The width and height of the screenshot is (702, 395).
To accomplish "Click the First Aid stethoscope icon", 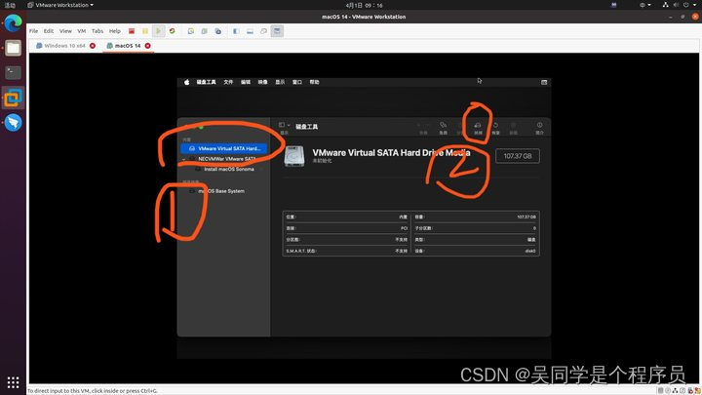I will tap(443, 125).
